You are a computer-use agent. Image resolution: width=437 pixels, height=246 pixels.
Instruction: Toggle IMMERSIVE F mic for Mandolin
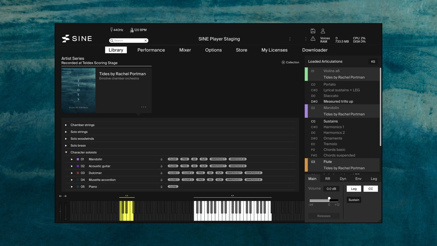point(218,159)
